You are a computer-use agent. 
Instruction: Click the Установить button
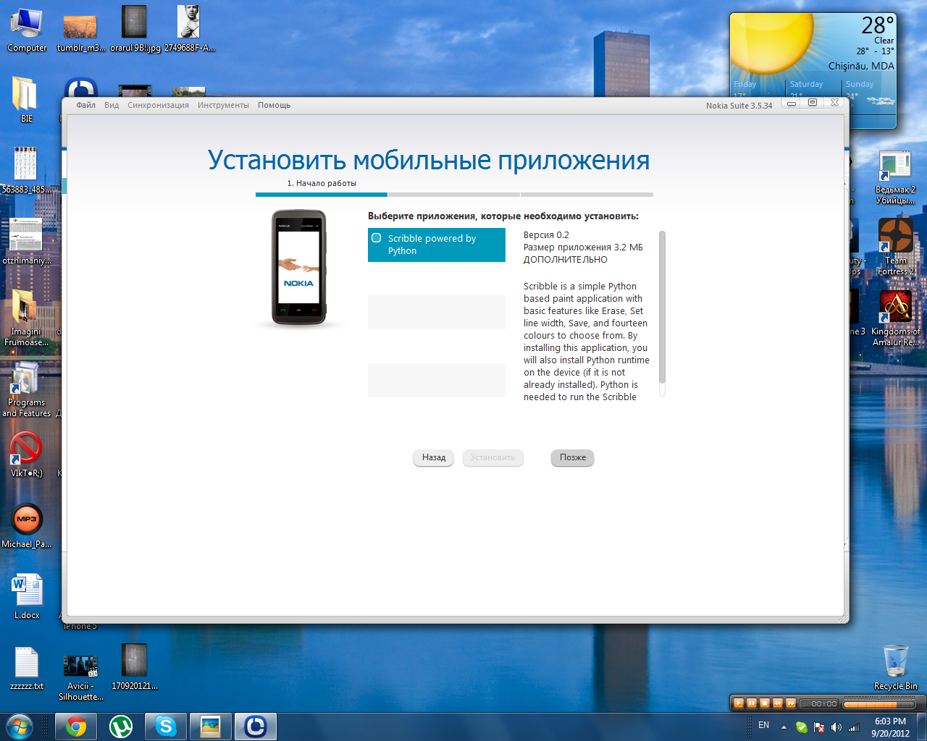coord(492,457)
